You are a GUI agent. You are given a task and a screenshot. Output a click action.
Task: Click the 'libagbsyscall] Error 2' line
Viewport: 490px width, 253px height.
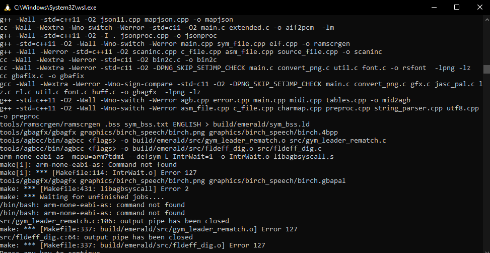[x=81, y=188]
